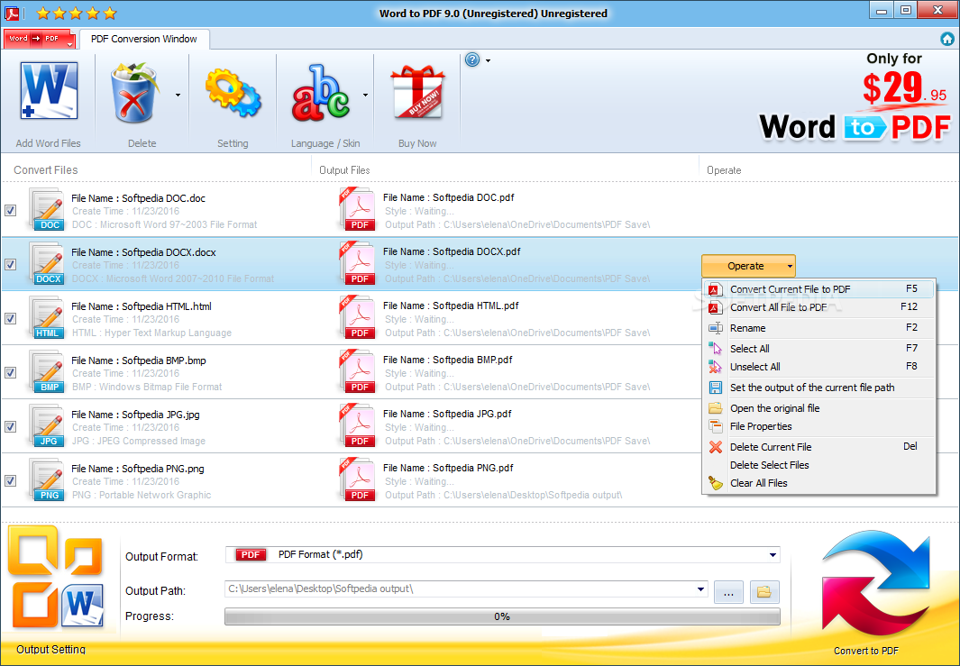Choose Unselect All in the menu
The width and height of the screenshot is (960, 666).
[x=819, y=367]
